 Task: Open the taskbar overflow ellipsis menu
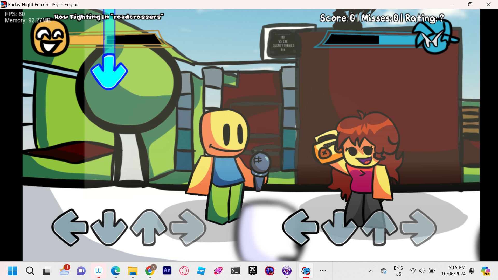(323, 271)
